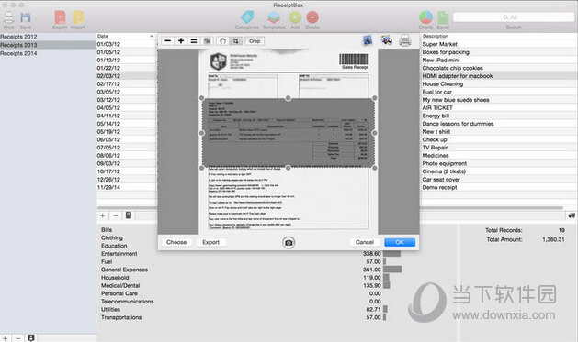The width and height of the screenshot is (578, 342).
Task: Click the Transportations category
Action: point(121,317)
